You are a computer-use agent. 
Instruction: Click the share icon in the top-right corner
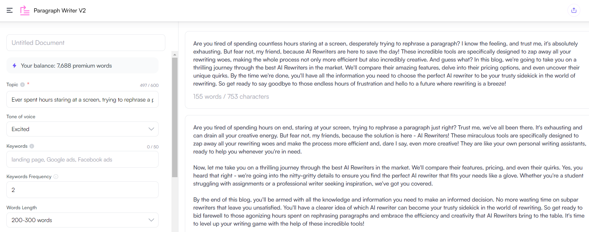tap(574, 10)
